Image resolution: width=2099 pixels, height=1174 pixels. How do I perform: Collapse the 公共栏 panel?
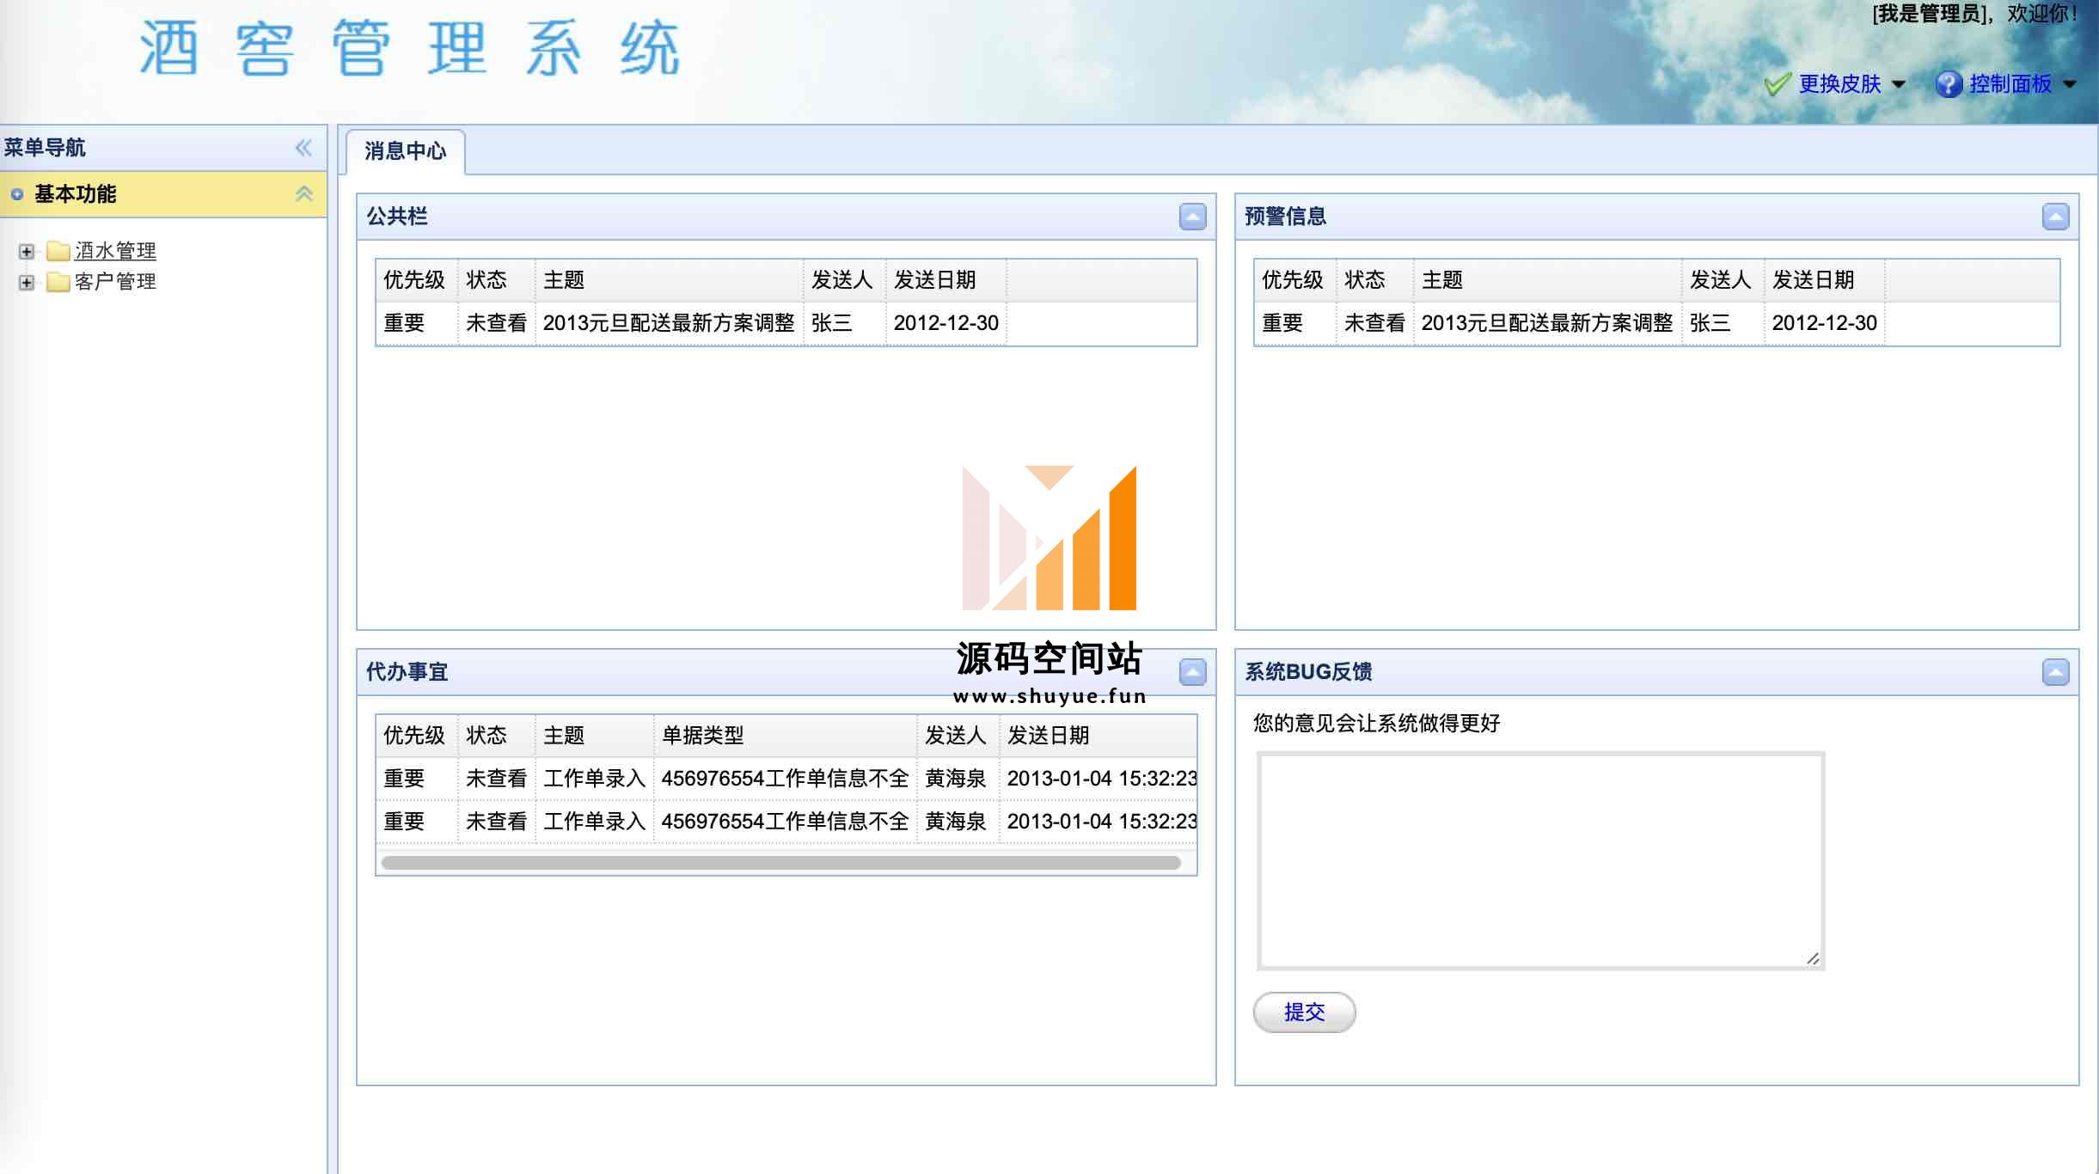pyautogui.click(x=1192, y=217)
